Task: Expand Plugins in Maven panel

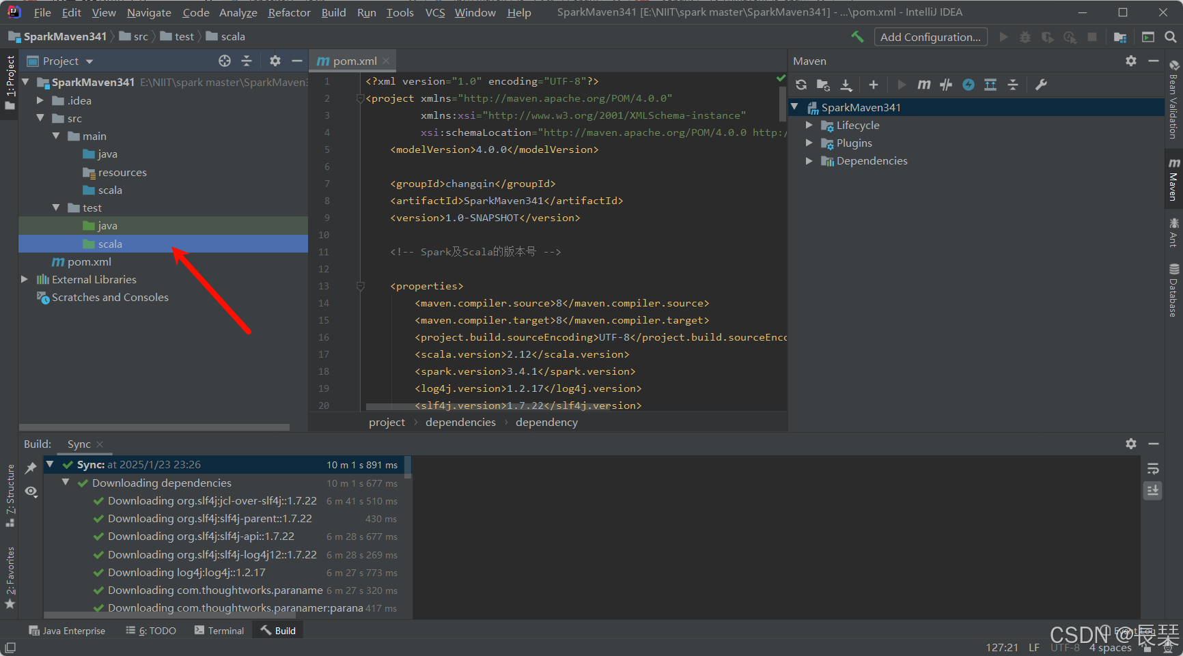Action: click(x=809, y=143)
